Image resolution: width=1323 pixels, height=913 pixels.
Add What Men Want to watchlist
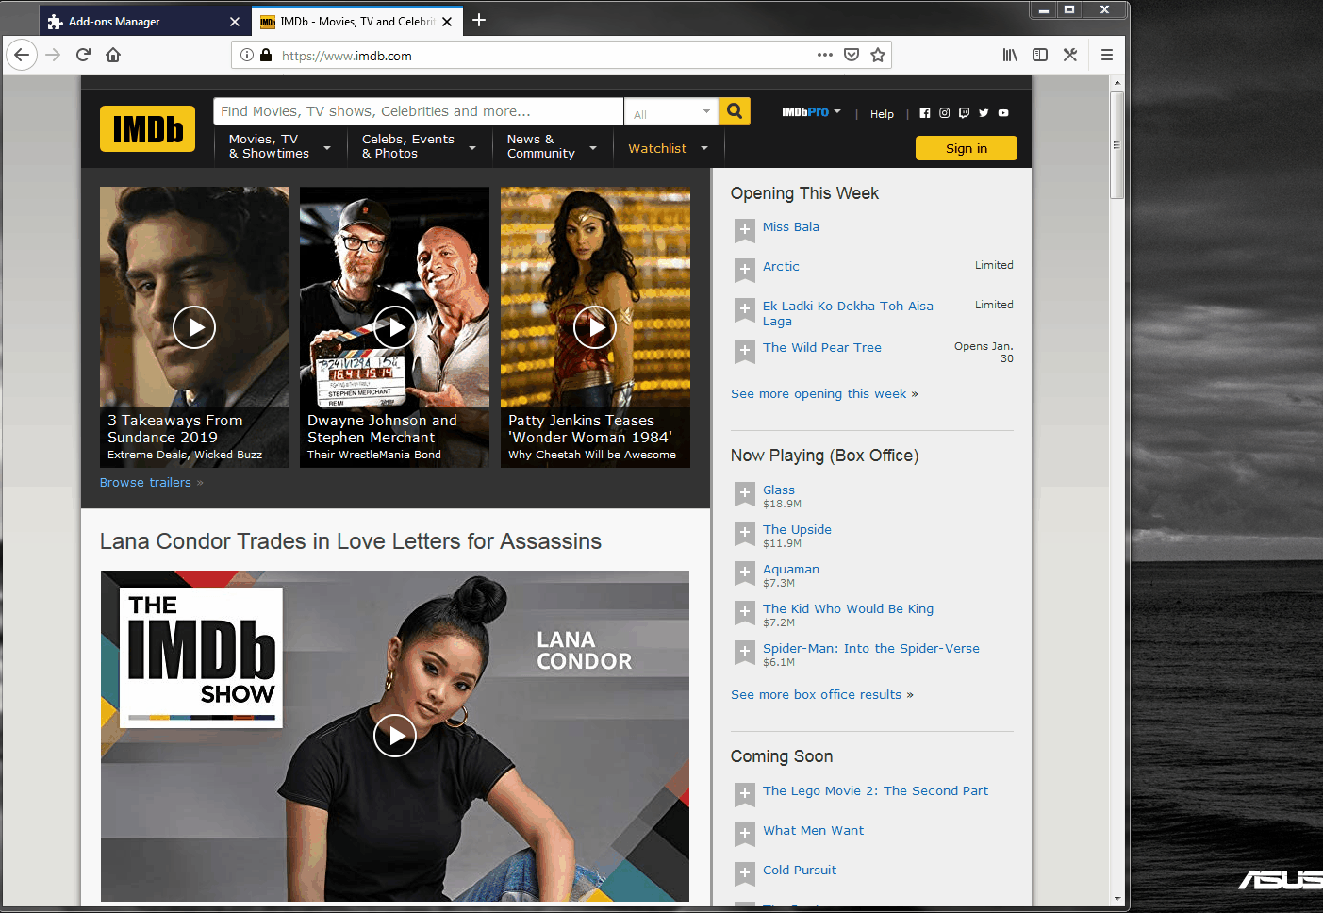[x=745, y=834]
